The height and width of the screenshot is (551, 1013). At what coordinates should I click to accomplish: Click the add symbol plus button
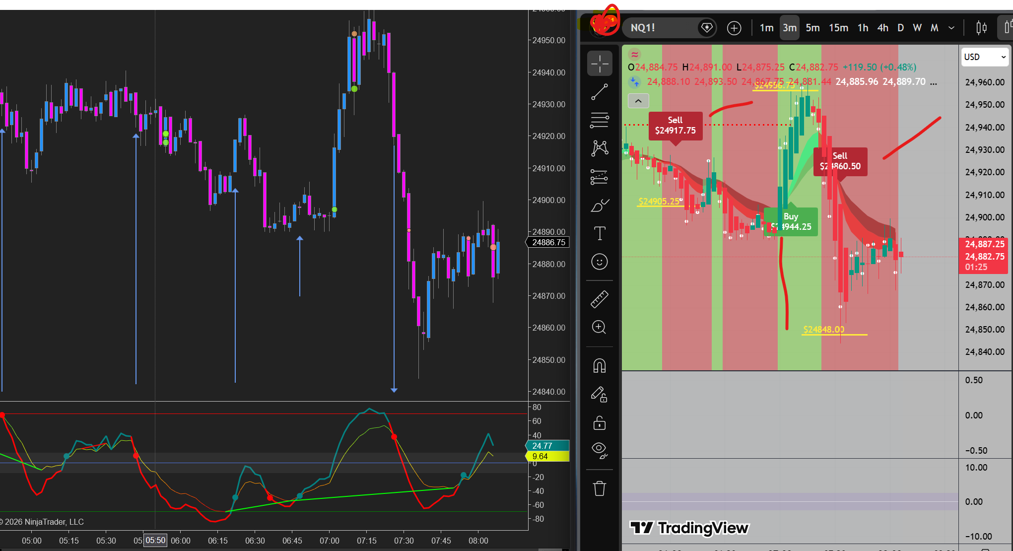tap(734, 28)
